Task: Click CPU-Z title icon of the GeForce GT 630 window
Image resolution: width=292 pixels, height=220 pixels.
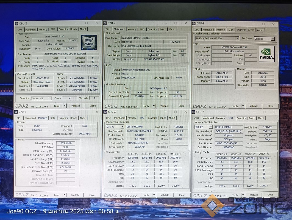Action: coord(194,24)
